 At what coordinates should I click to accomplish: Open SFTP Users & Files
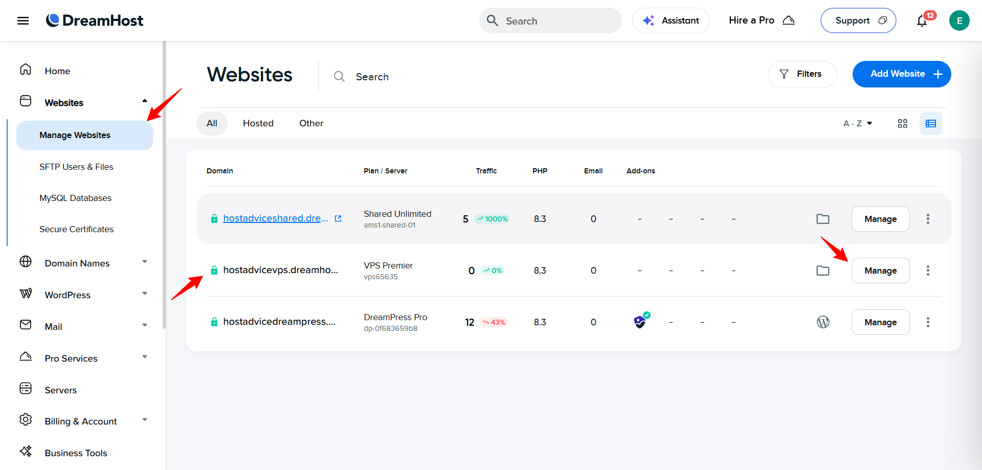pos(76,167)
